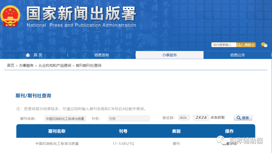Click the 刊号 input field
Screen dimensions: 272x153
click(x=128, y=118)
